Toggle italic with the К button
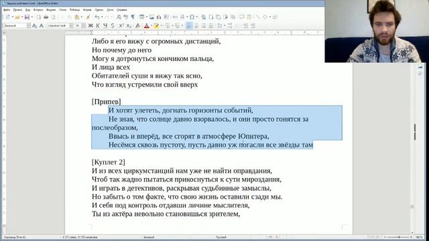Image resolution: width=429 pixels, height=241 pixels. (98, 25)
